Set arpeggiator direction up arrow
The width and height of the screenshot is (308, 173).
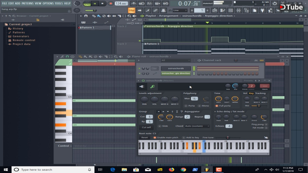163,111
